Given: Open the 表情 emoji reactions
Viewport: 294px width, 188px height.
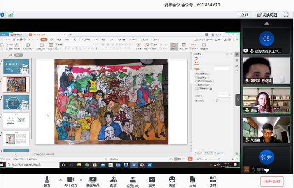Looking at the screenshot, I should pos(172,182).
